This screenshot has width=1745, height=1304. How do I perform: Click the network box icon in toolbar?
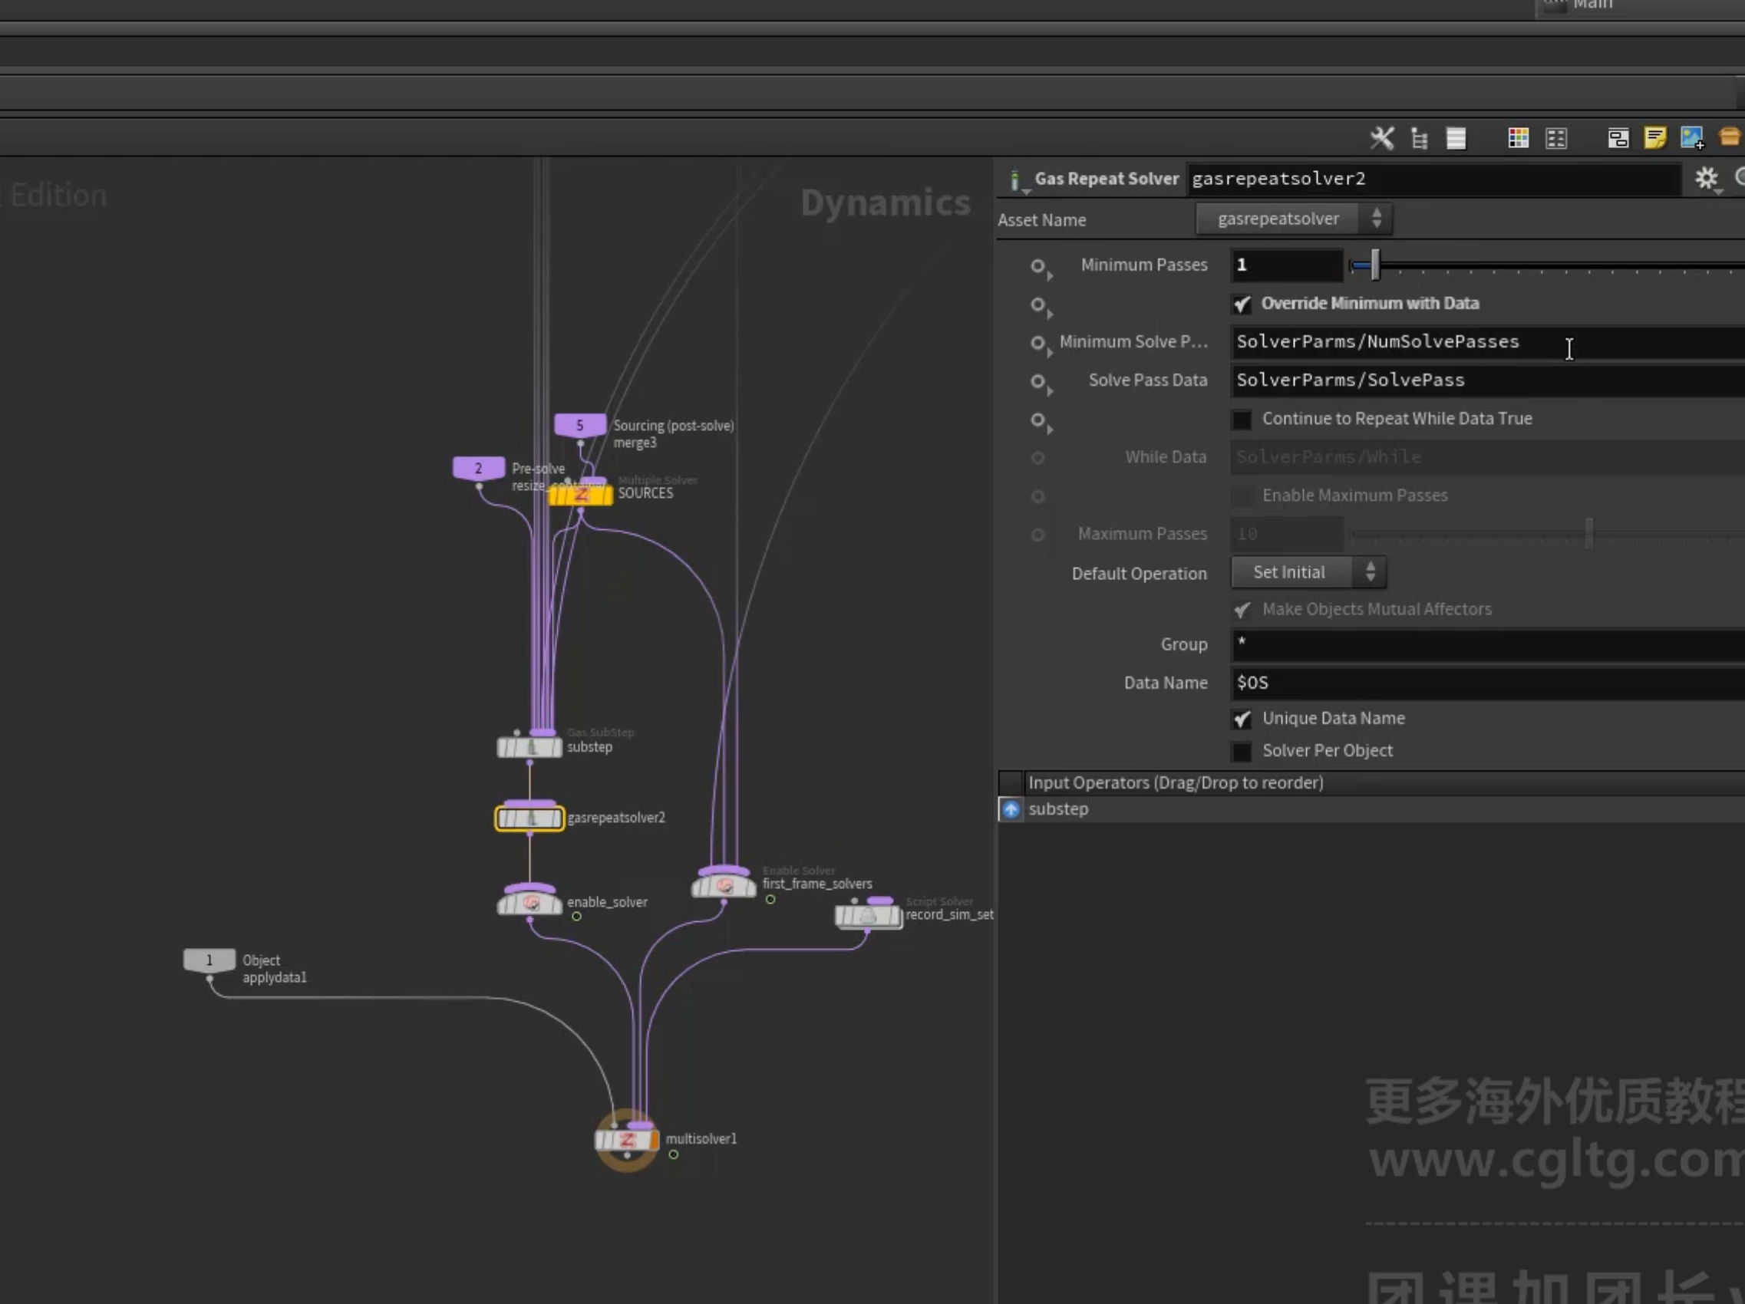pyautogui.click(x=1618, y=139)
